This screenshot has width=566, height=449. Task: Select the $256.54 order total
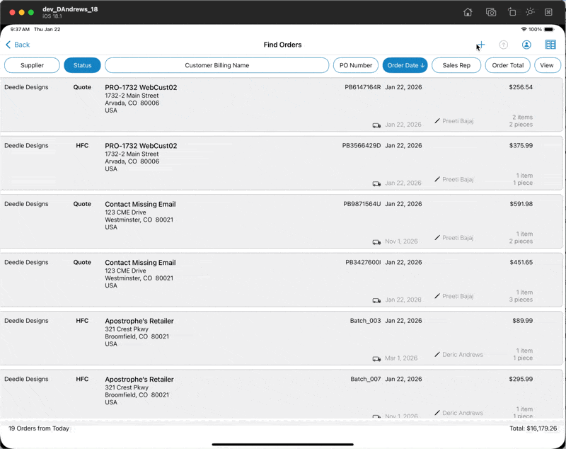point(521,87)
